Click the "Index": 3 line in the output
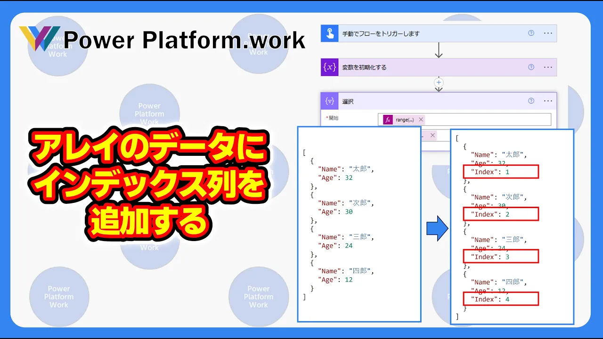 click(x=500, y=257)
